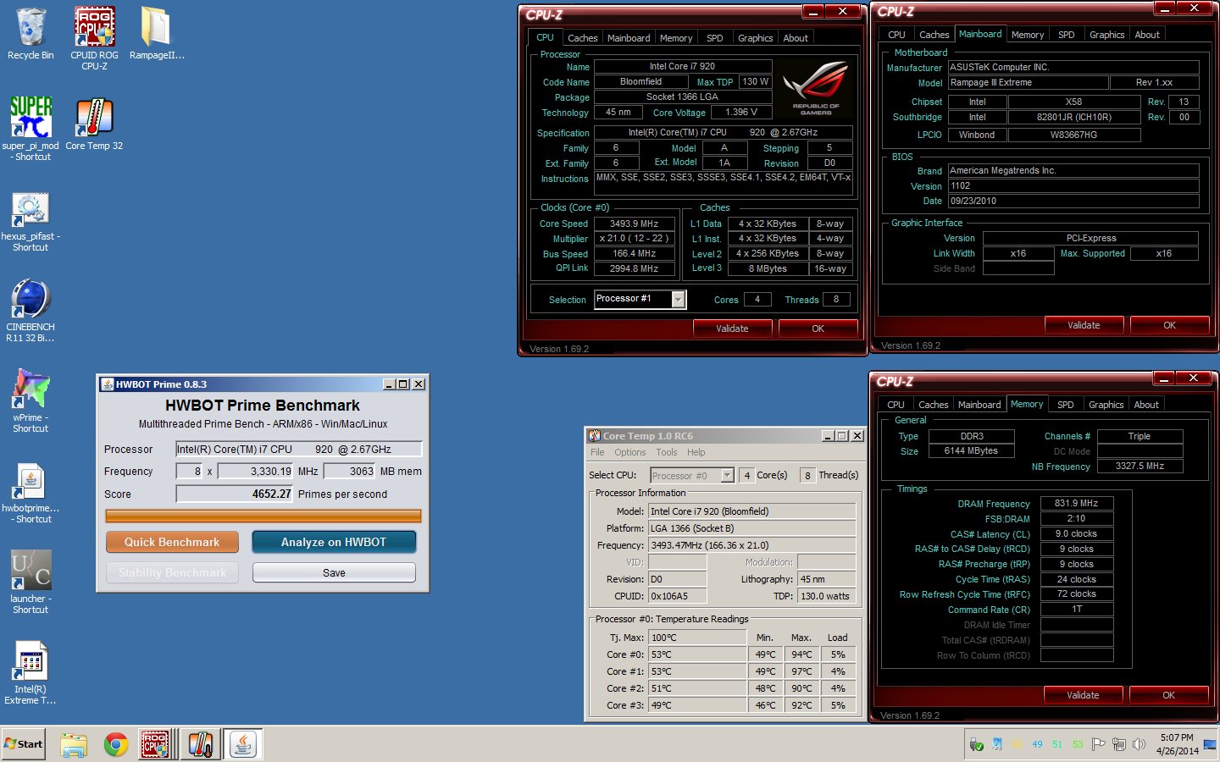Click the BIOS Version 1102 value

coord(1073,185)
